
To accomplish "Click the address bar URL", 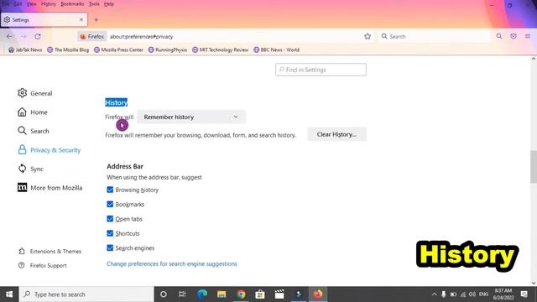I will tap(142, 37).
